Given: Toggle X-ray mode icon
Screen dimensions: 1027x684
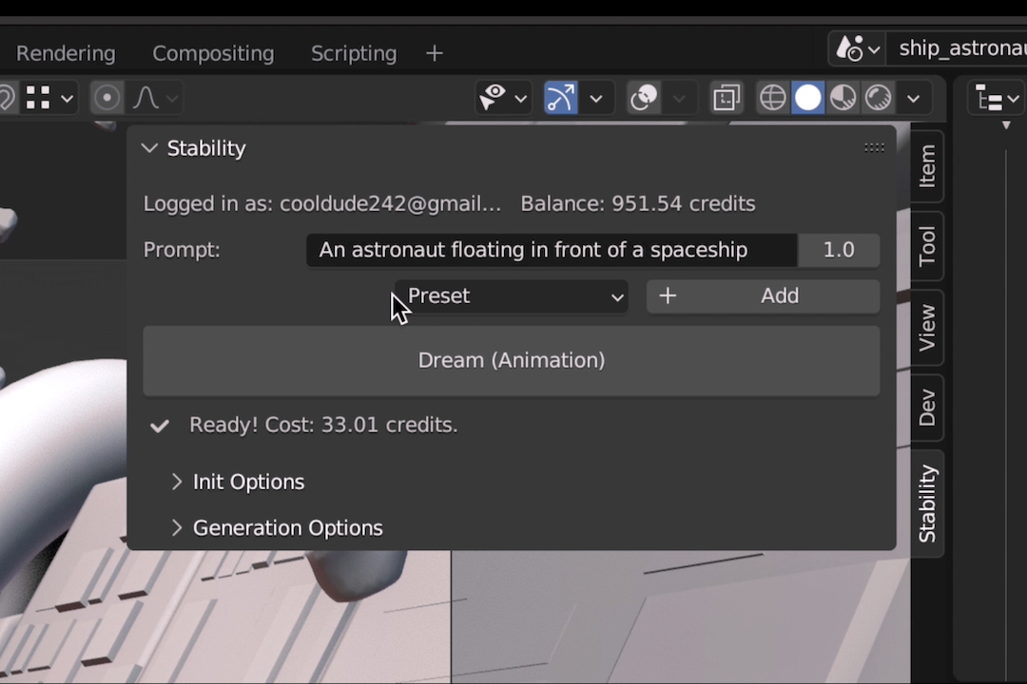Looking at the screenshot, I should point(727,98).
